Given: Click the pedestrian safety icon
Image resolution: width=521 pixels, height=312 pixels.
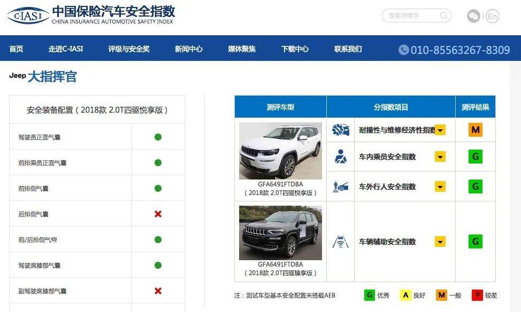Looking at the screenshot, I should click(x=340, y=186).
